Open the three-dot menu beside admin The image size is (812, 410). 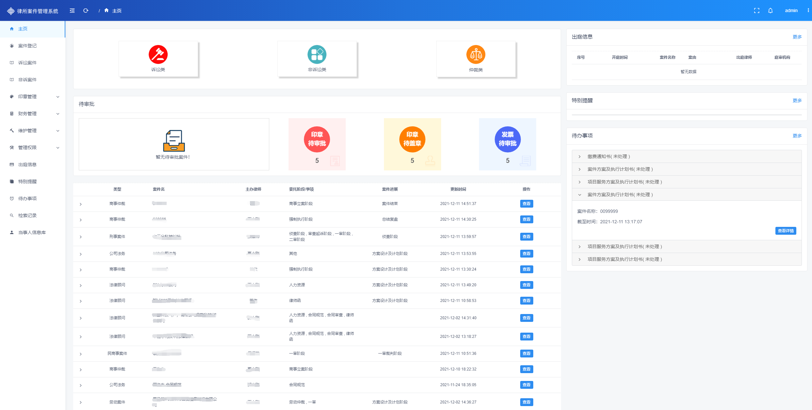click(x=808, y=10)
